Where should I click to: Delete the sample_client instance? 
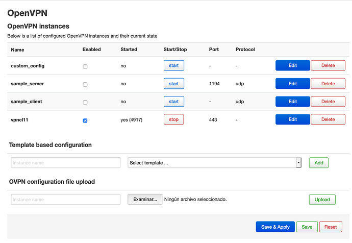(328, 102)
